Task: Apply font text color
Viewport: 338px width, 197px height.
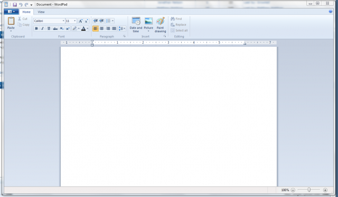Action: (x=83, y=28)
